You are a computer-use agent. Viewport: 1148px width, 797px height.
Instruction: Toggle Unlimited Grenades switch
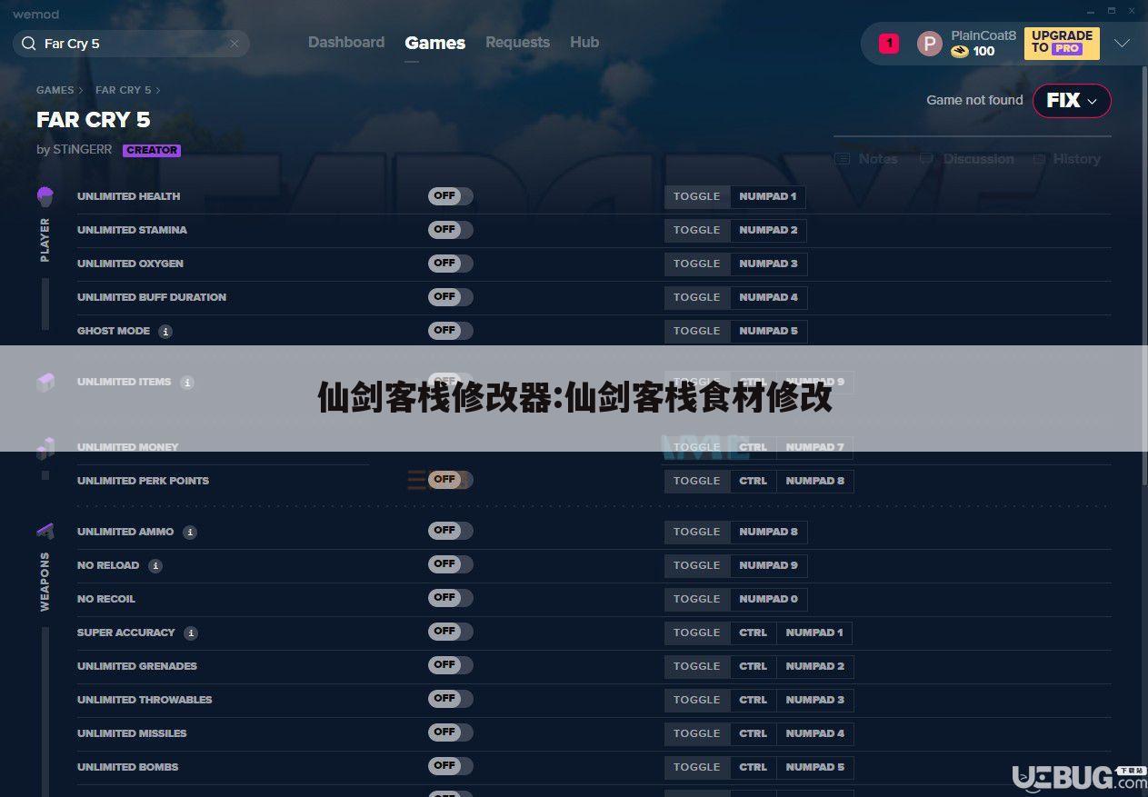451,665
